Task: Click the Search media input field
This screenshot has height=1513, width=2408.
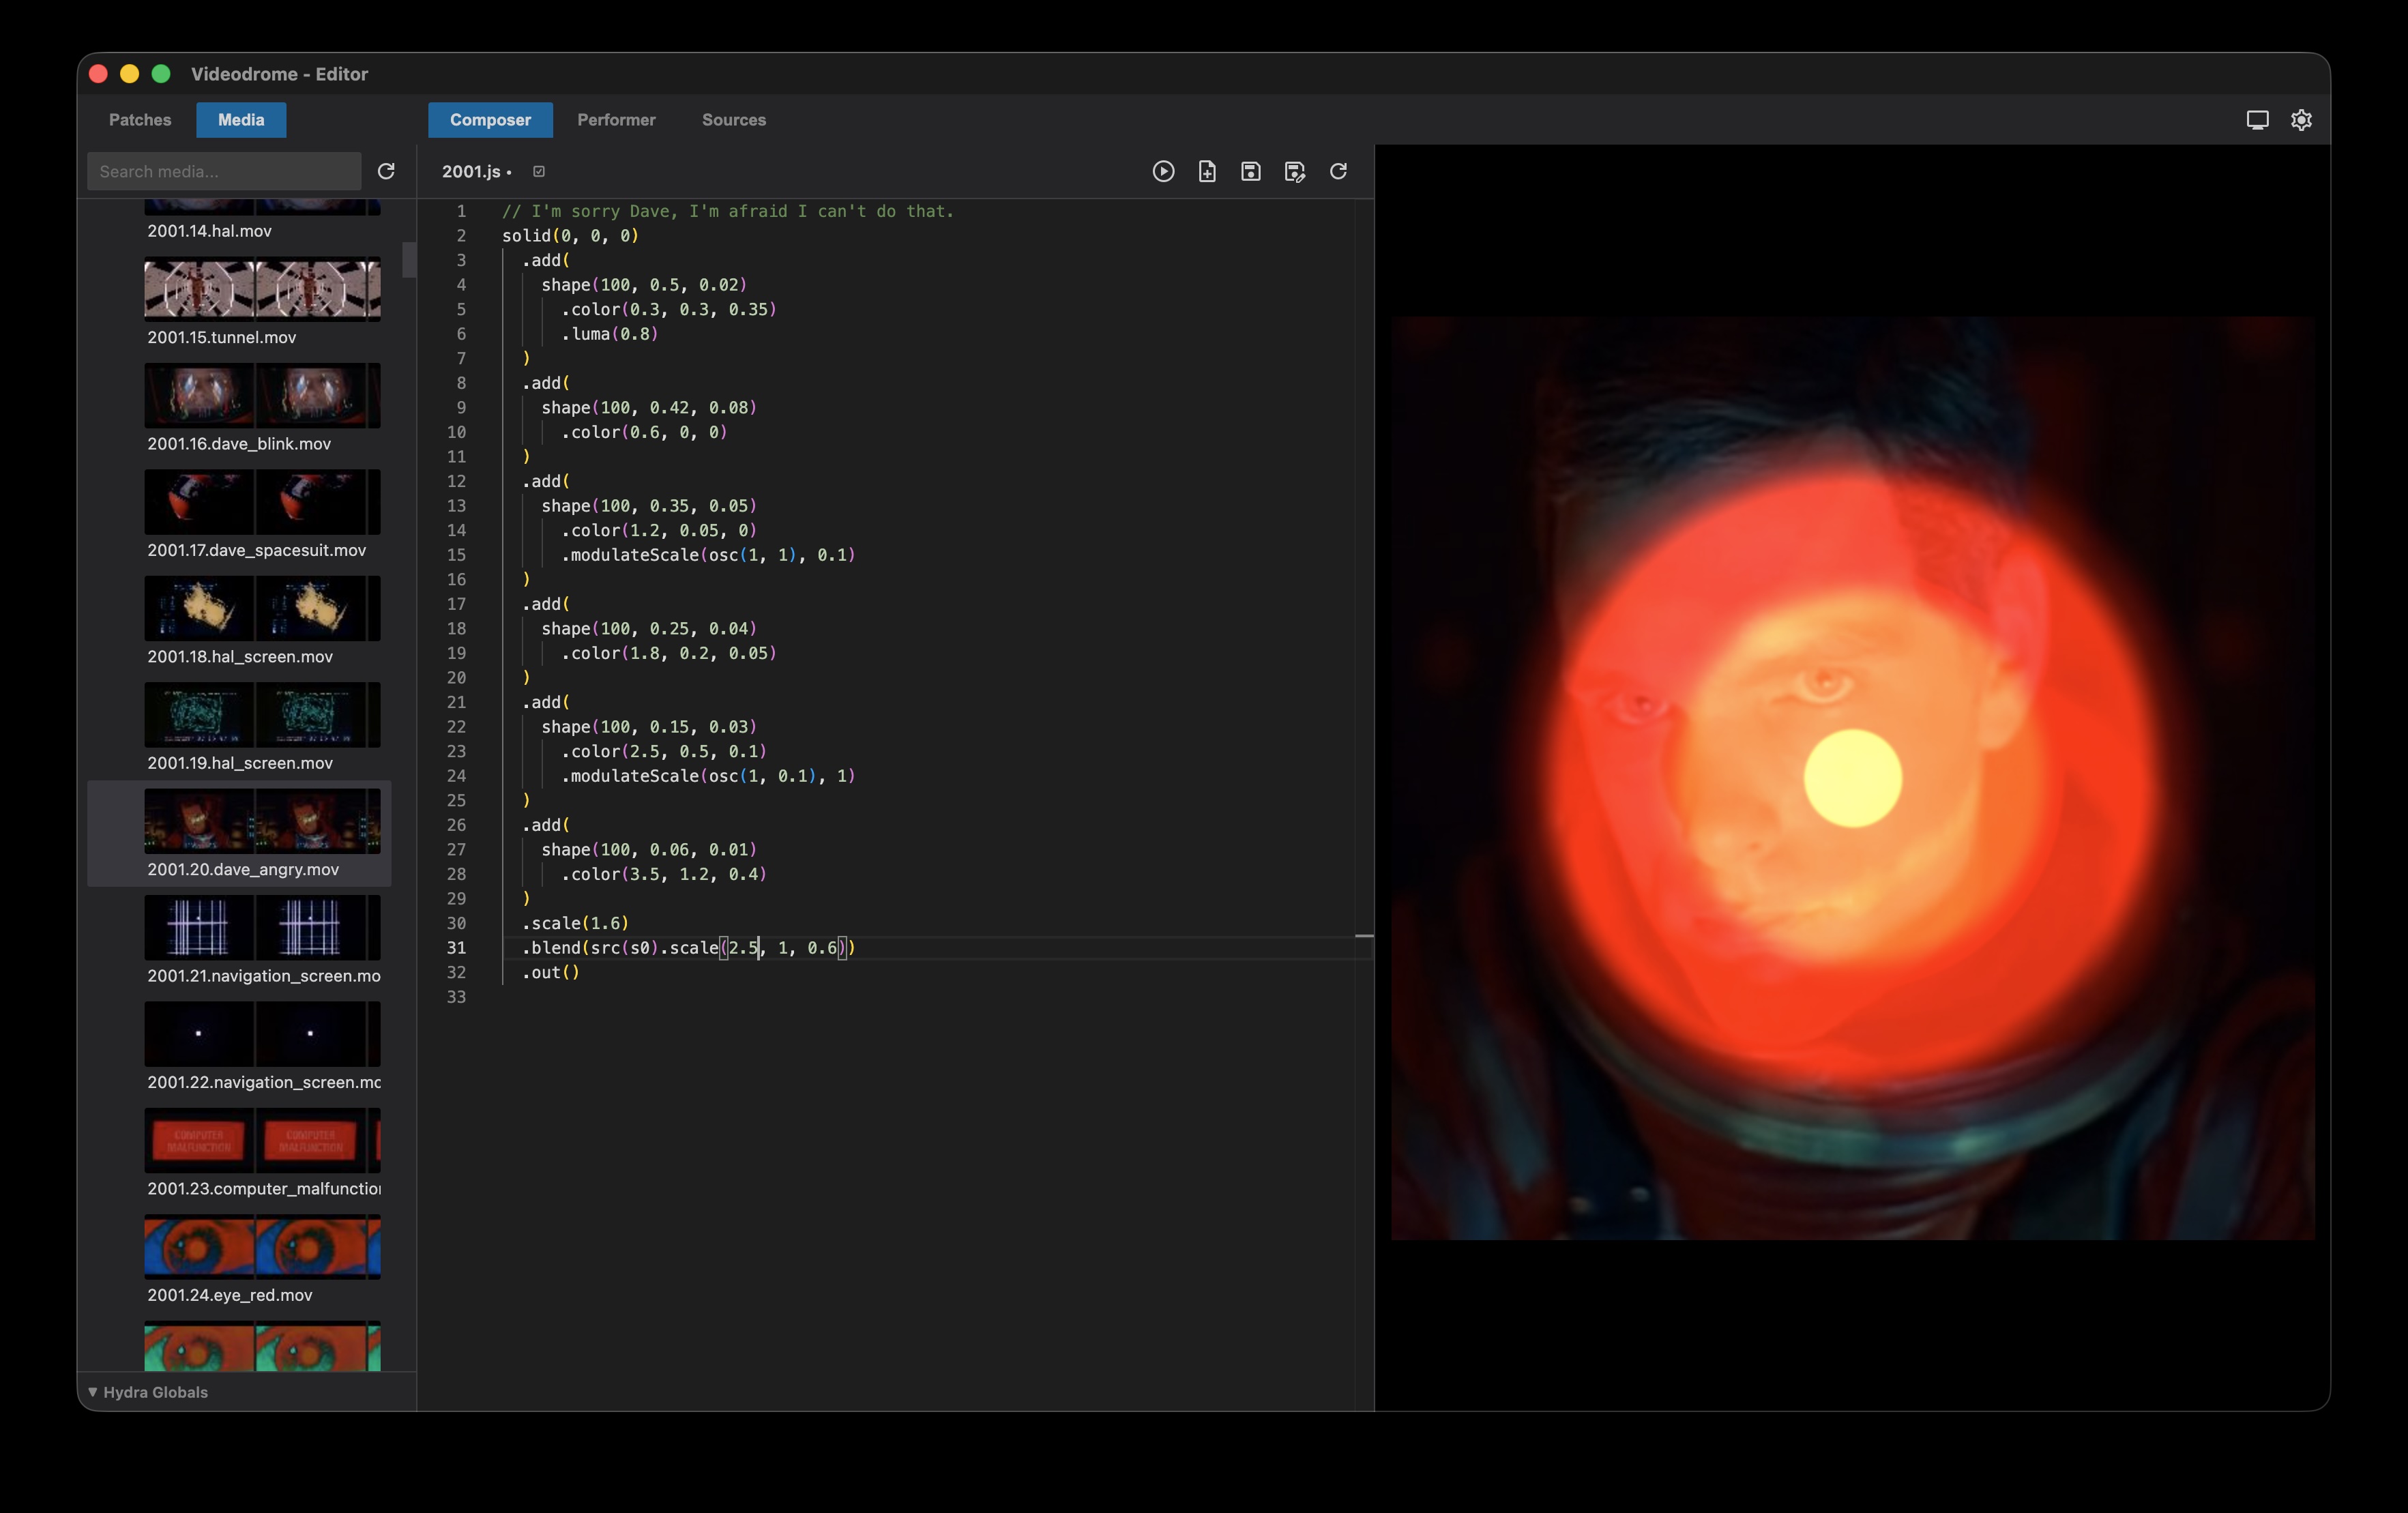Action: click(x=224, y=171)
